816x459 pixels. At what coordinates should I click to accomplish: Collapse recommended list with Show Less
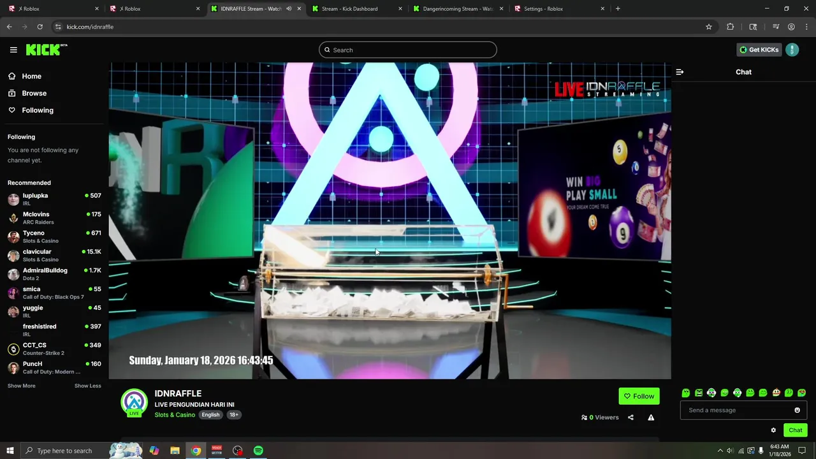tap(87, 386)
